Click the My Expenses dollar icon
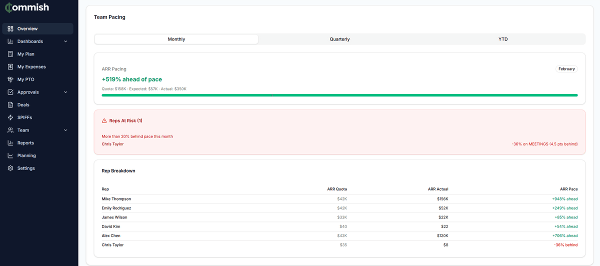 tap(10, 66)
